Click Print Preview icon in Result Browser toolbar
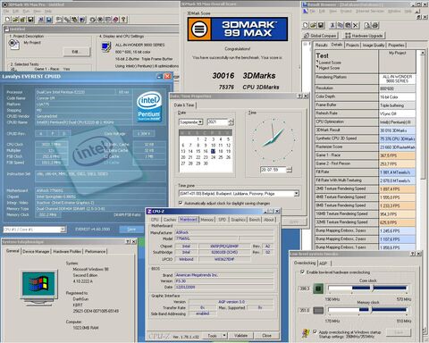 [367, 25]
